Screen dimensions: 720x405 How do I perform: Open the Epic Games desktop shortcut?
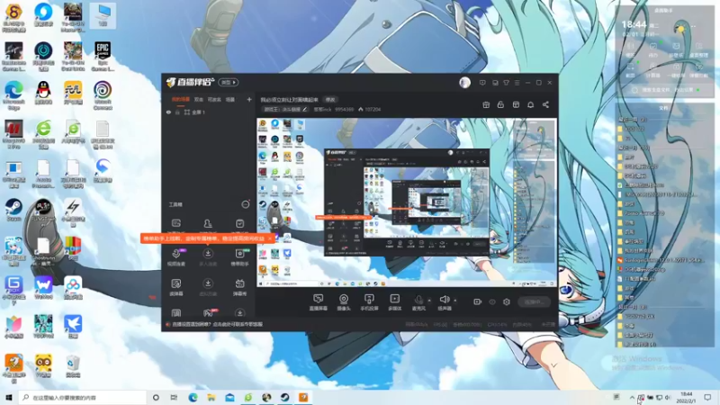point(103,57)
